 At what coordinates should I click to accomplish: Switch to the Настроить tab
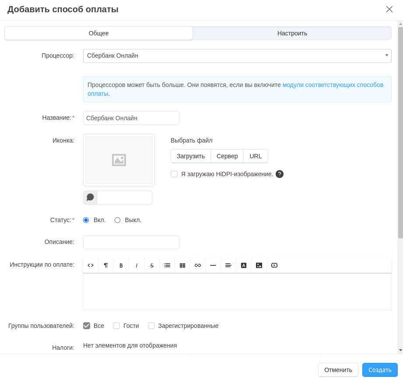click(292, 33)
